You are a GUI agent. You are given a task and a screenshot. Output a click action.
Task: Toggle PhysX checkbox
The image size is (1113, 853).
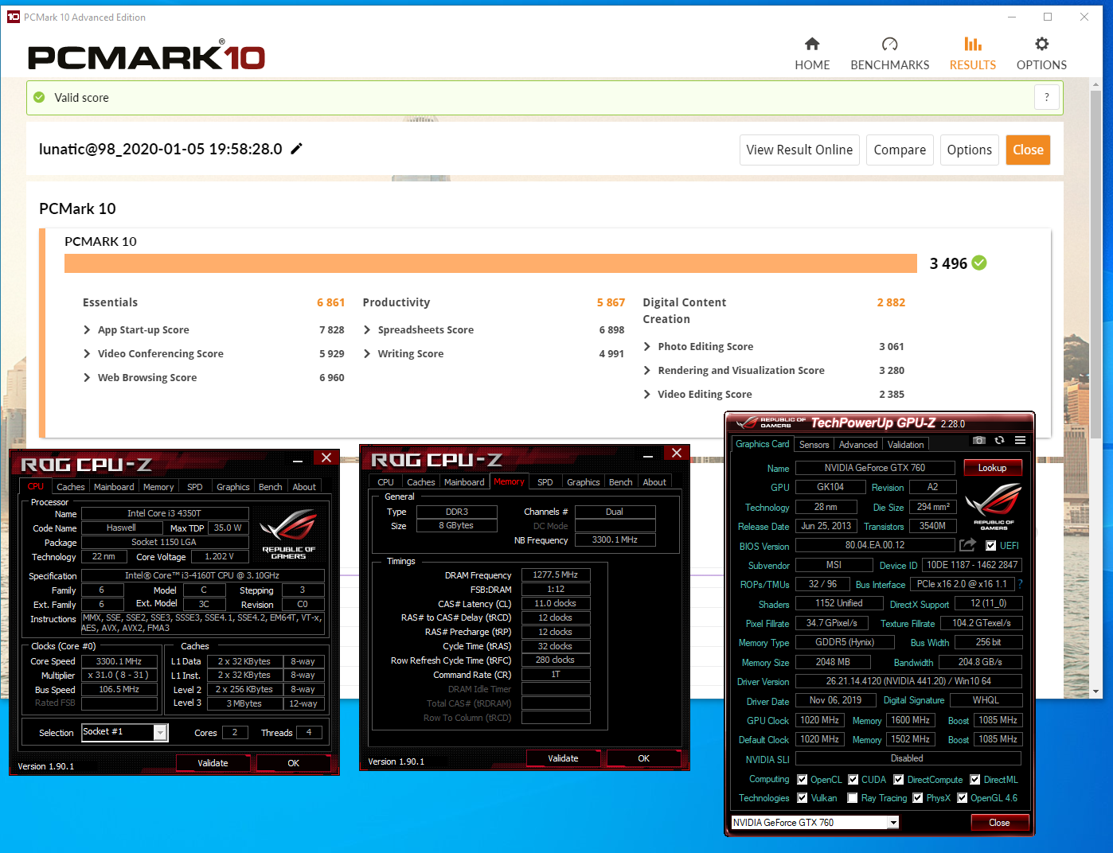tap(918, 798)
